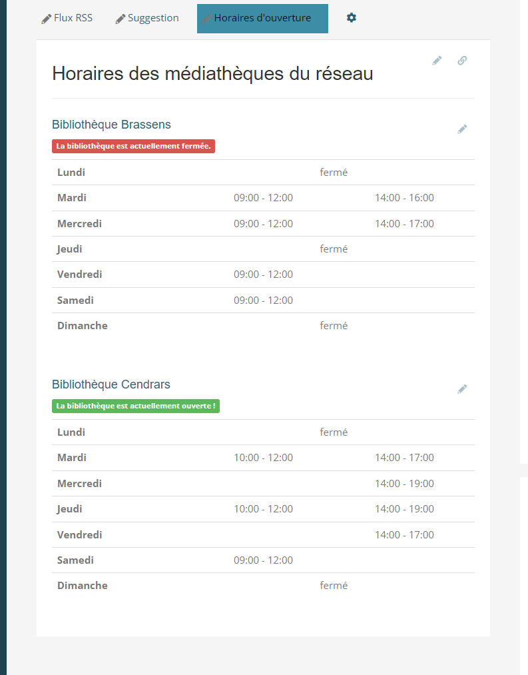Click the 'Horaires des médiathèques du réseau' title

212,73
